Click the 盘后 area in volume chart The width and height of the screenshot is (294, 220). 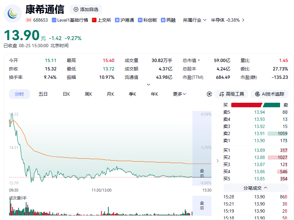(202, 205)
